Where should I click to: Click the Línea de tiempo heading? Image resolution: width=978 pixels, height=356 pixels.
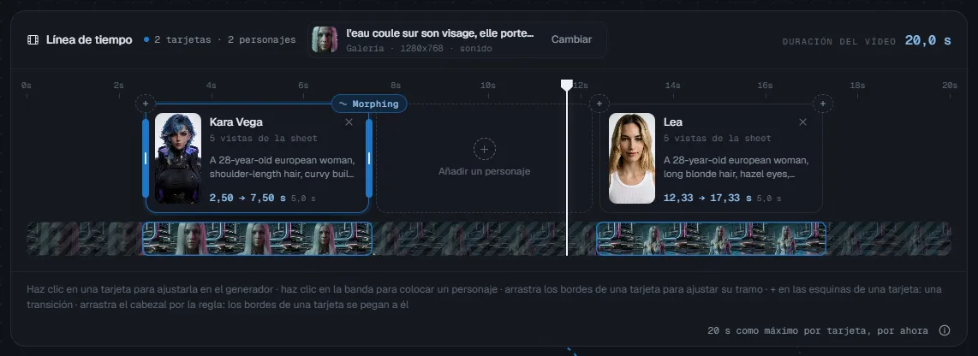click(89, 40)
